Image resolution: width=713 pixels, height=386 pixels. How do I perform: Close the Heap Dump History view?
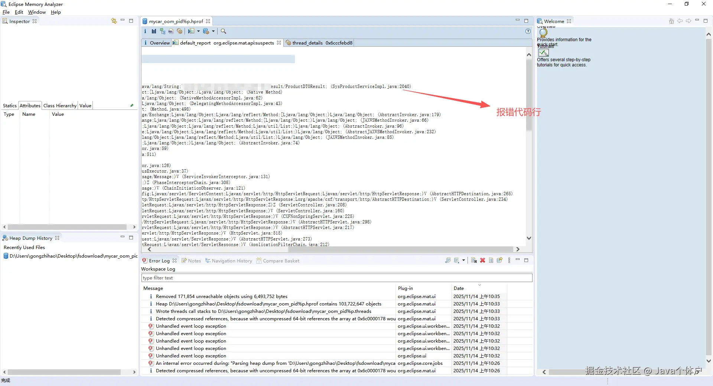pos(57,238)
